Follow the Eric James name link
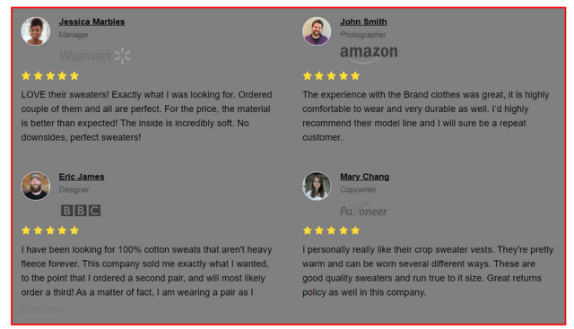Screen dimensions: 574x329 pos(82,177)
